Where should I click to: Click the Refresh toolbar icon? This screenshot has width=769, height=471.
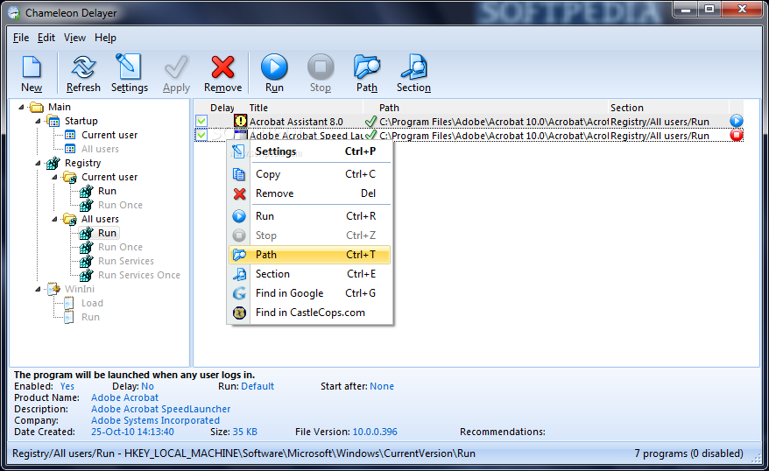point(83,67)
